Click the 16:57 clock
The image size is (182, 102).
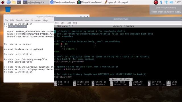(178, 2)
